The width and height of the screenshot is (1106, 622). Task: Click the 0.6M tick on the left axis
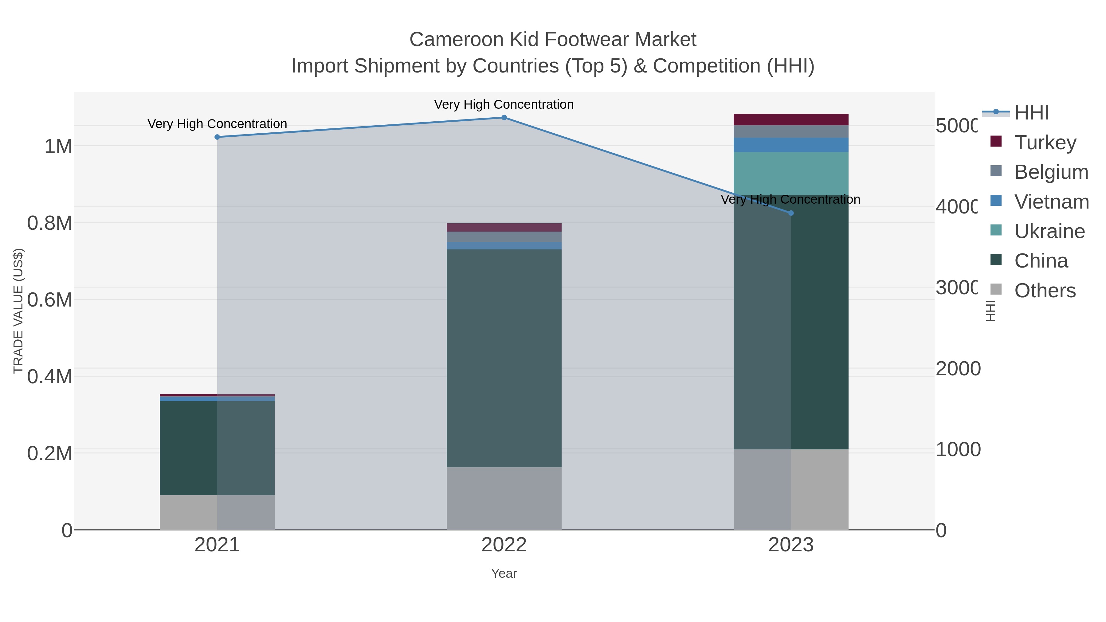pos(50,299)
